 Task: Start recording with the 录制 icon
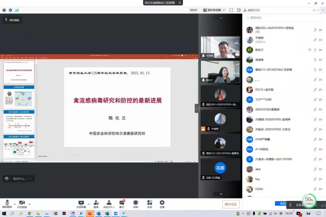coord(136,204)
